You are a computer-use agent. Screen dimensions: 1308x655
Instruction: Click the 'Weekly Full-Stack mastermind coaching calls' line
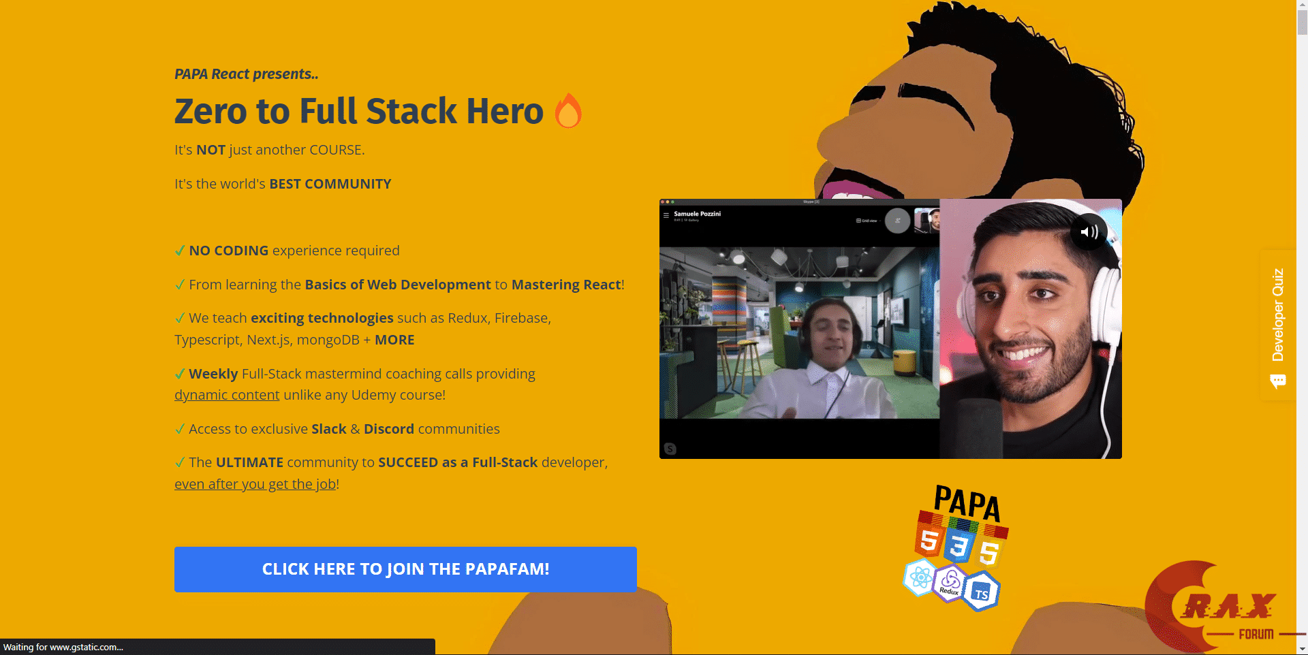click(x=355, y=374)
